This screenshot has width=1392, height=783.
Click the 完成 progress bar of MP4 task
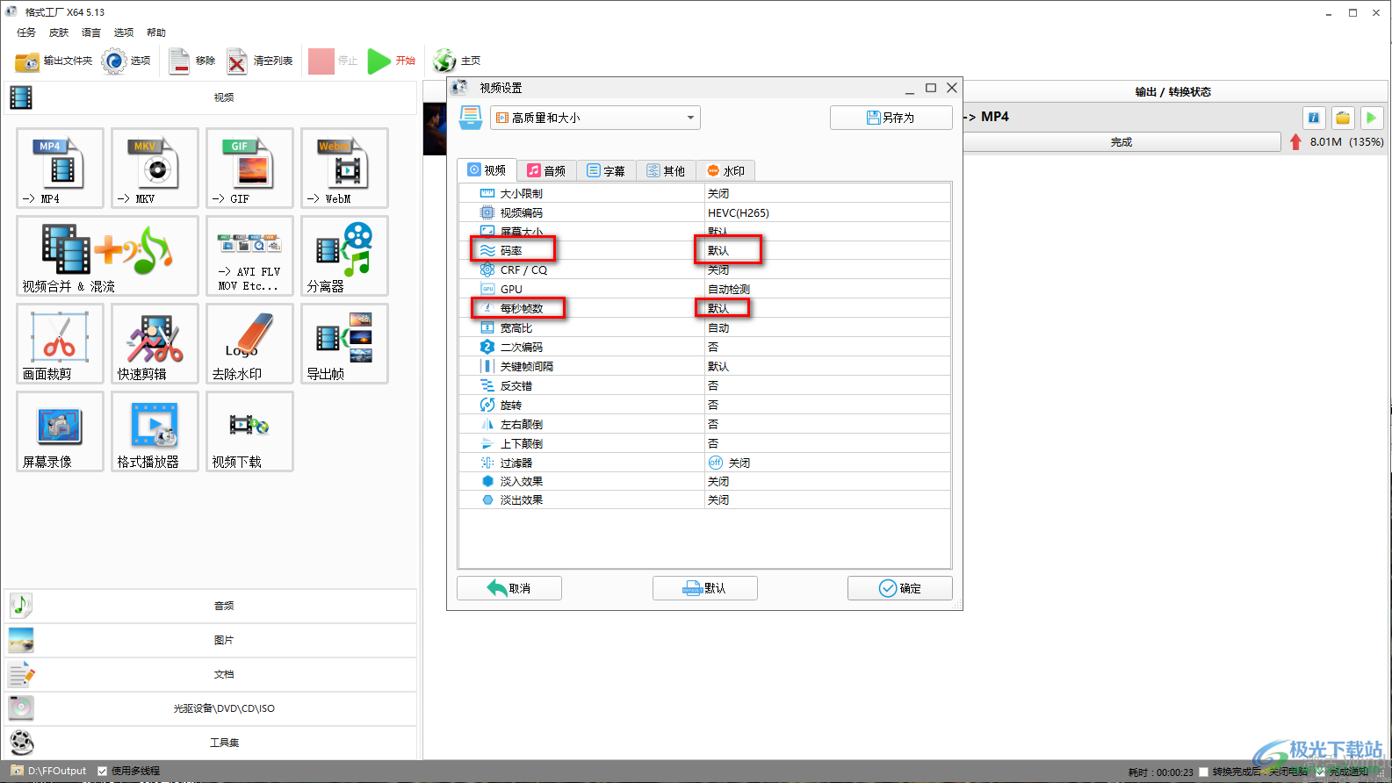pyautogui.click(x=1122, y=142)
